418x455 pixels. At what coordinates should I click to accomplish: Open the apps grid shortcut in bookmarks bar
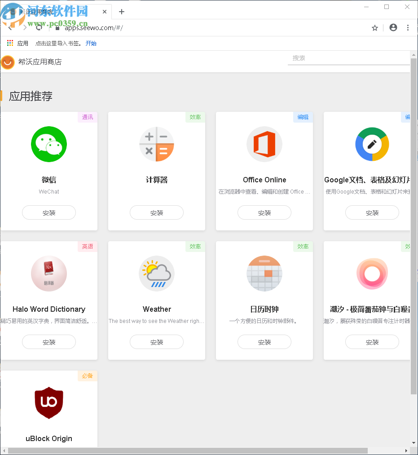point(10,43)
